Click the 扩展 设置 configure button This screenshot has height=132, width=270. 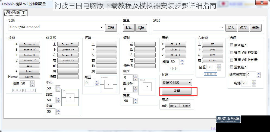(177, 91)
